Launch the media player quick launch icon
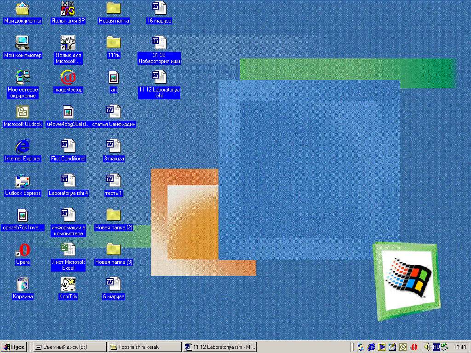 point(382,347)
